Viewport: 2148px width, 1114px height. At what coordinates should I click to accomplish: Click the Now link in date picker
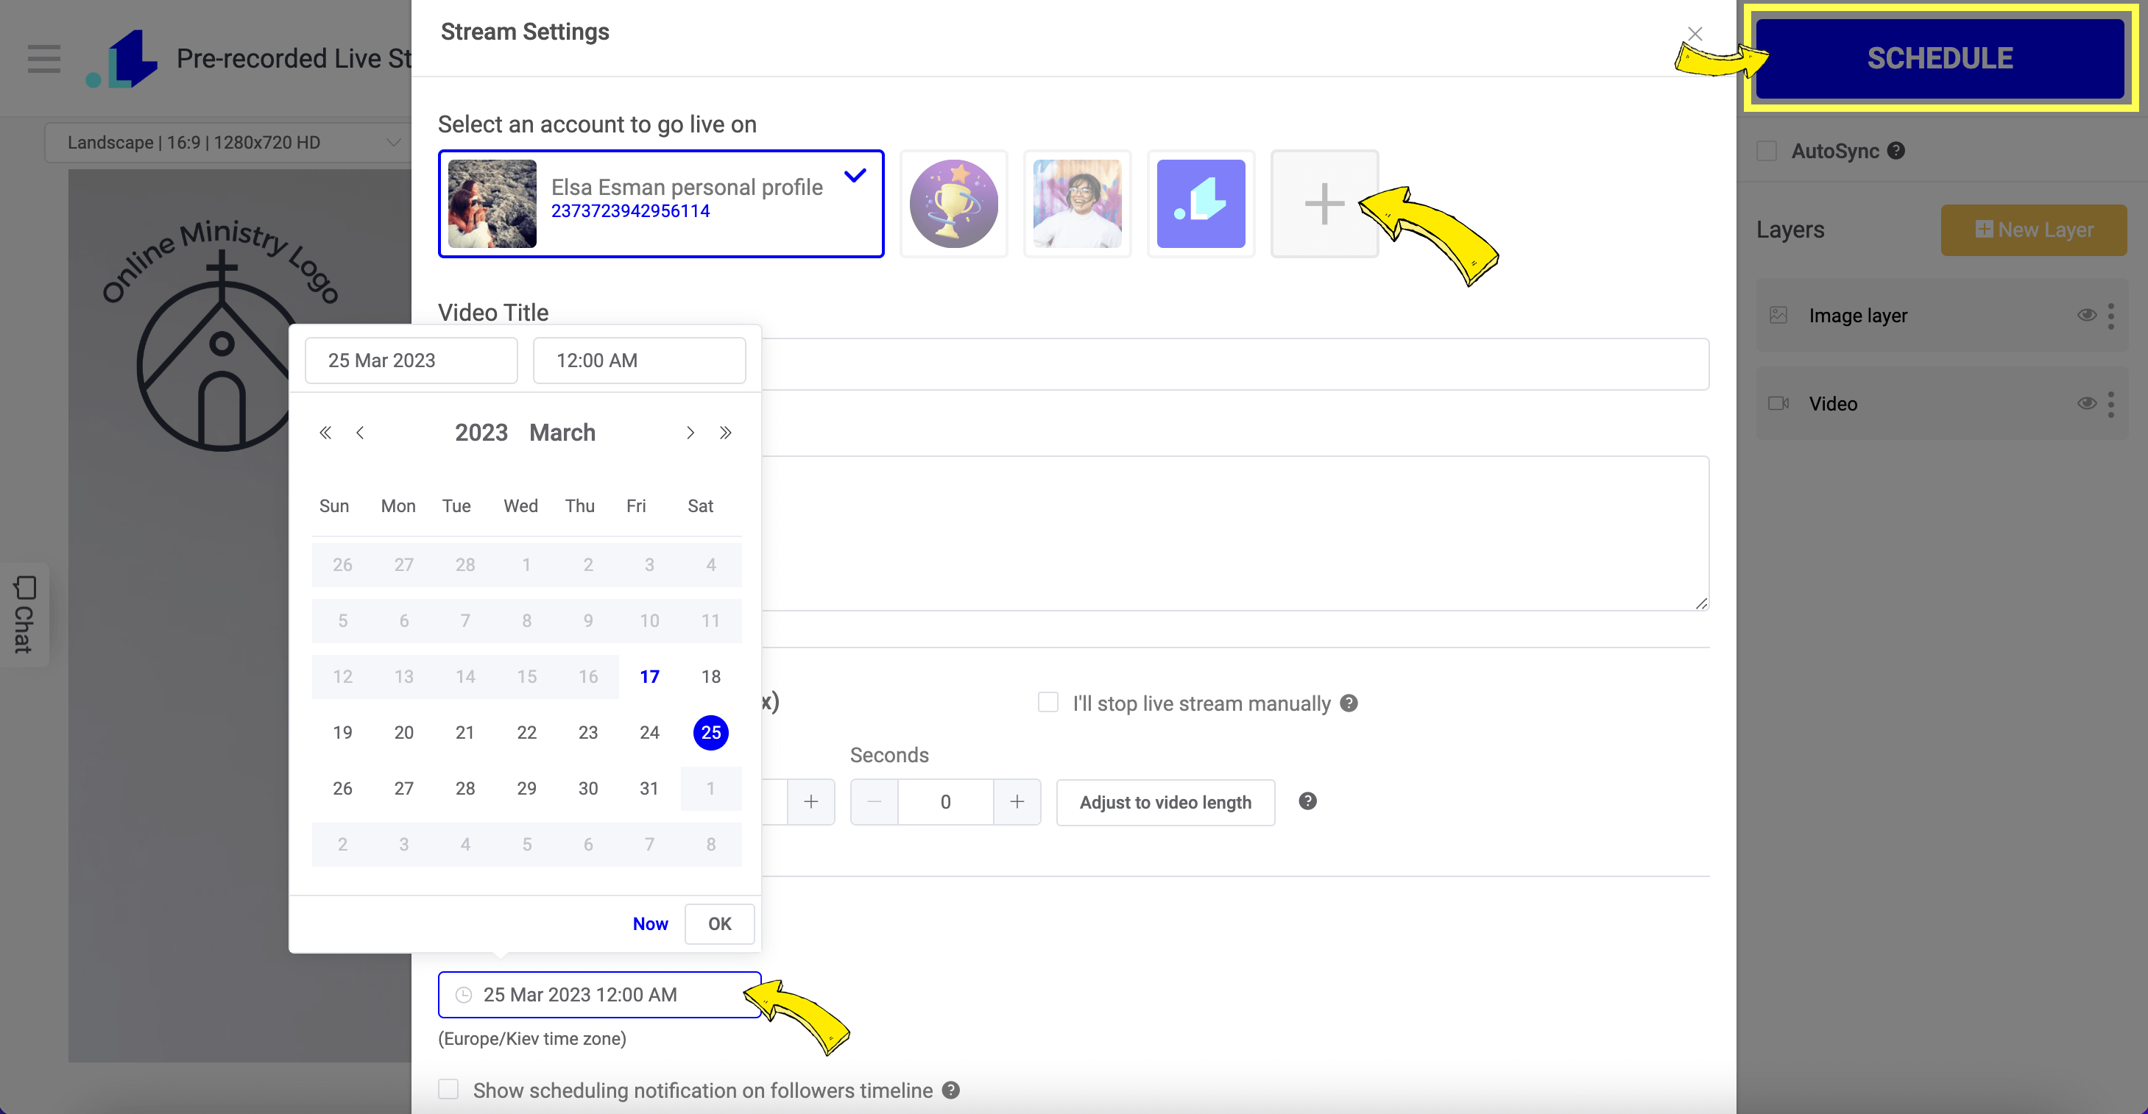tap(649, 923)
